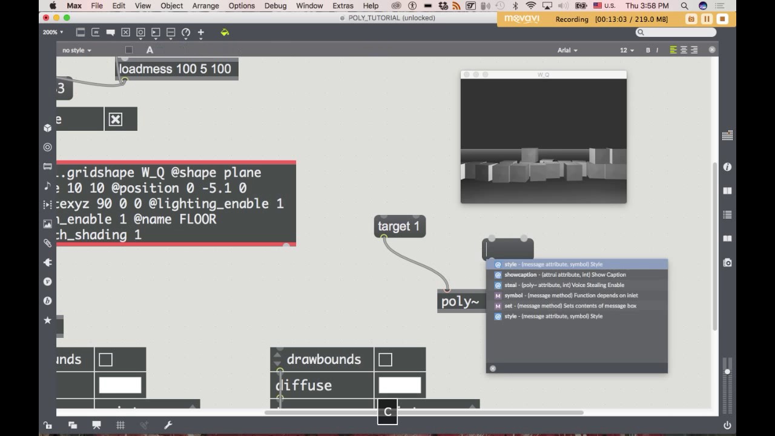Open the Modules target icon in left sidebar

click(x=48, y=147)
